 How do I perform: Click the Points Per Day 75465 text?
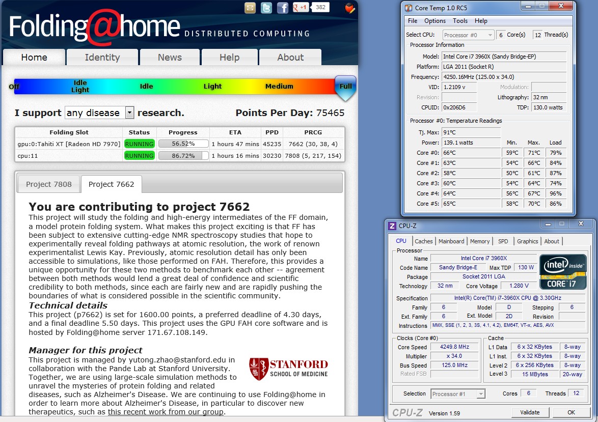[x=290, y=113]
